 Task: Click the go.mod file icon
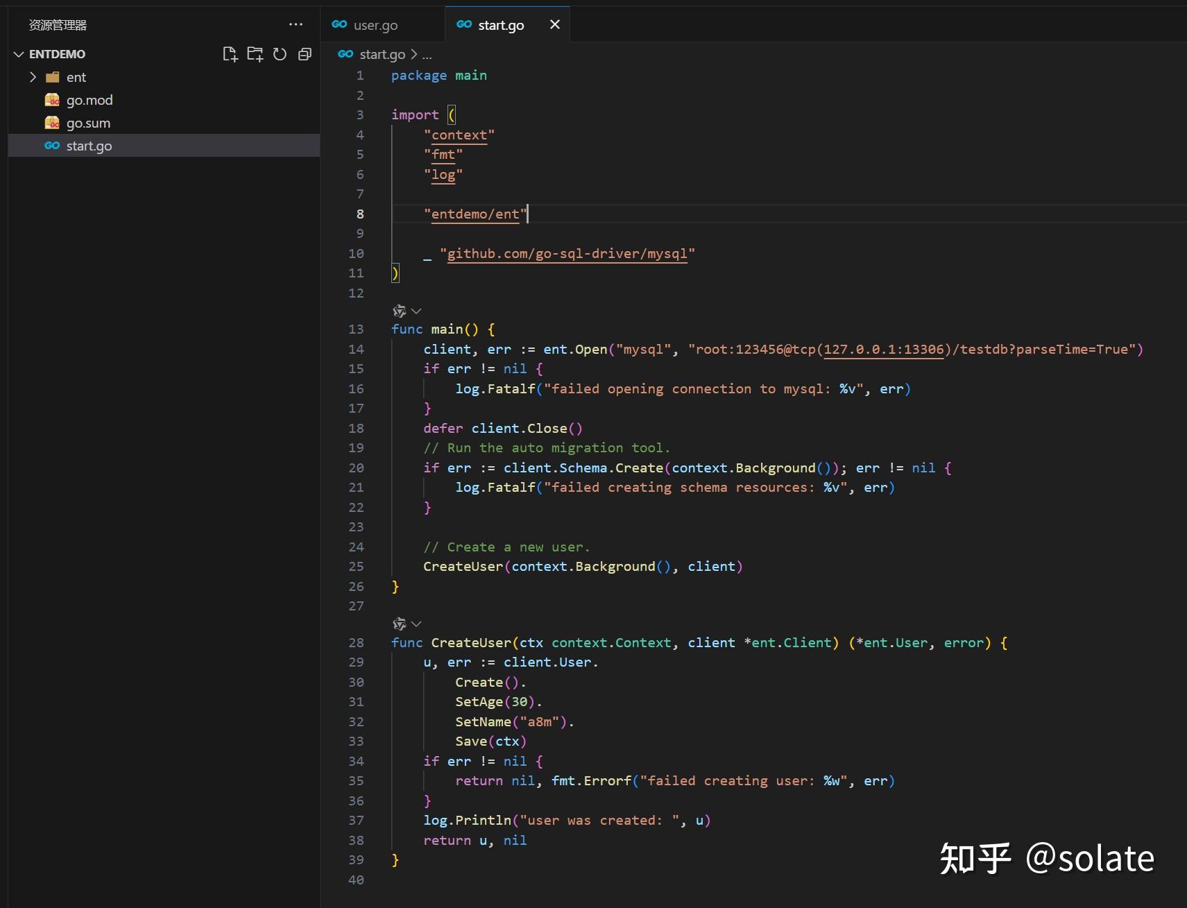pyautogui.click(x=53, y=100)
